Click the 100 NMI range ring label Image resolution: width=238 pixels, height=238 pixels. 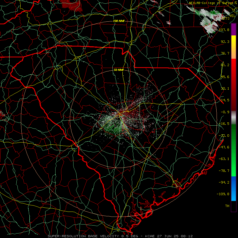[119, 21]
